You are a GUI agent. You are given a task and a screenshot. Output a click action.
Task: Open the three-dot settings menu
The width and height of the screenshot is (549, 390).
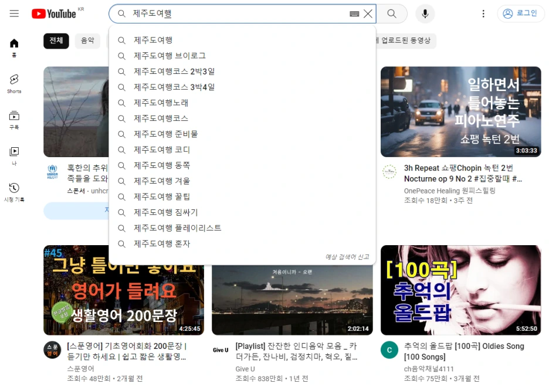click(483, 13)
